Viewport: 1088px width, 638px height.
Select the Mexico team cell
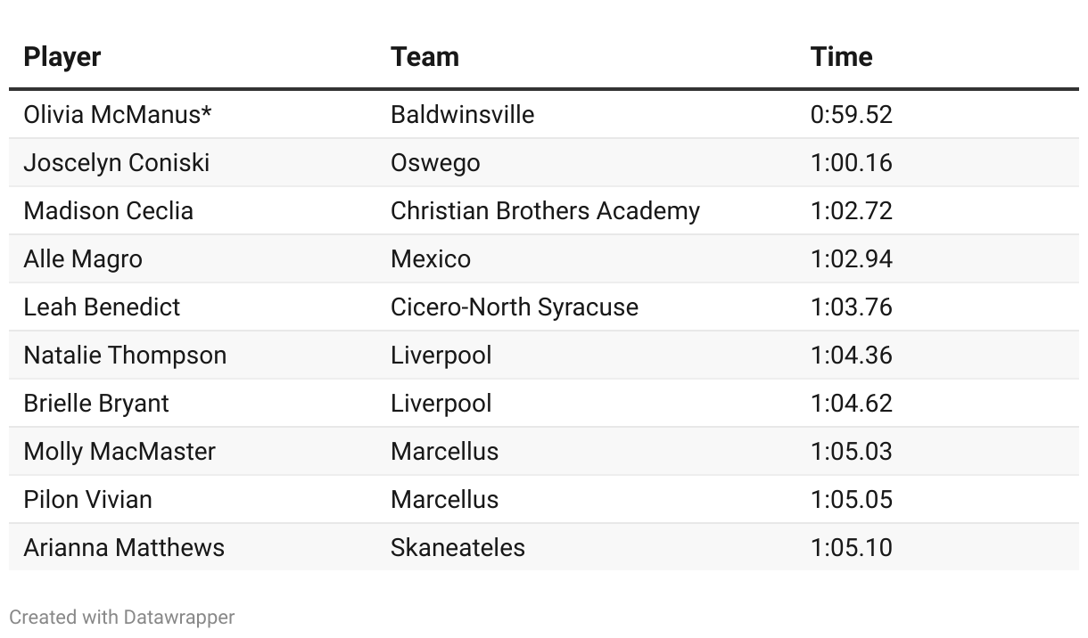tap(431, 259)
